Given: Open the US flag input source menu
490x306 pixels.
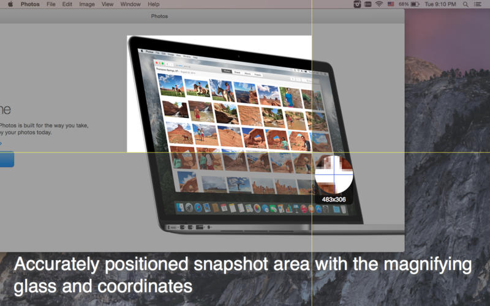Looking at the screenshot, I should [x=391, y=4].
